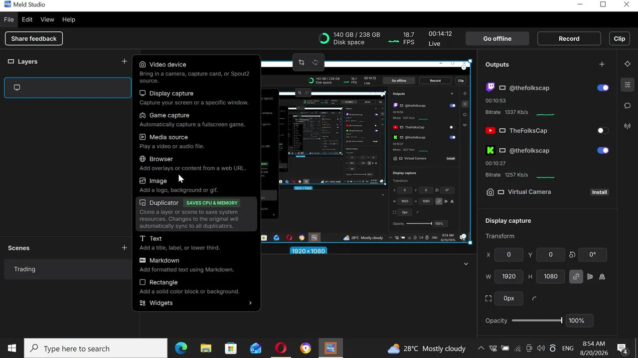This screenshot has height=358, width=638.
Task: Disable the Twitch @thefolkscap output toggle
Action: pos(603,88)
